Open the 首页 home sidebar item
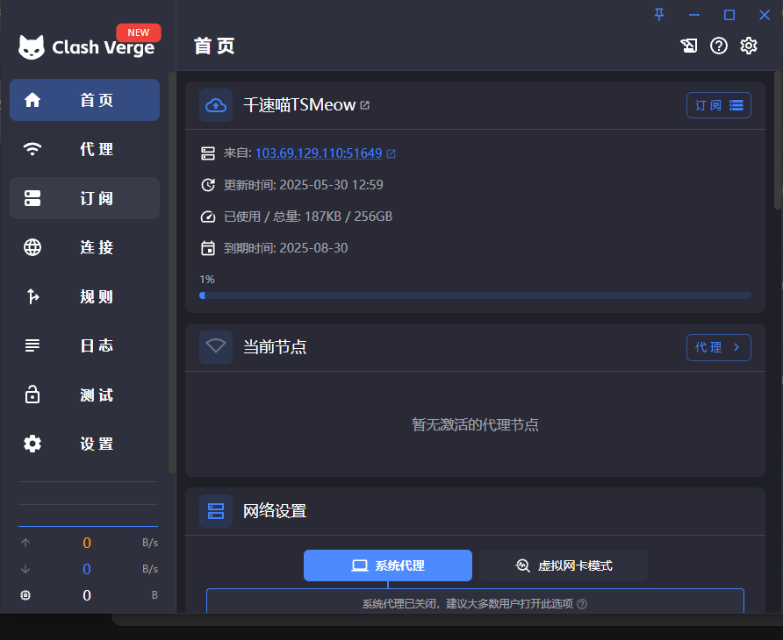This screenshot has height=640, width=783. [84, 100]
